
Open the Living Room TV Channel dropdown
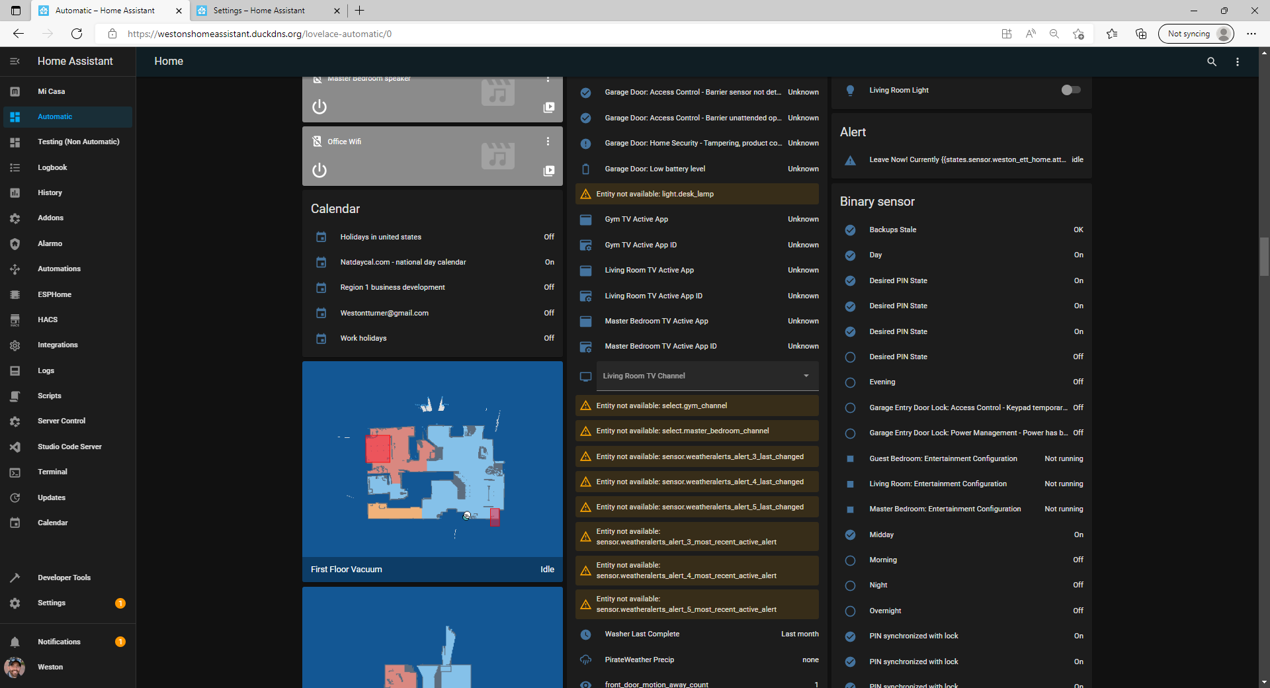click(806, 376)
